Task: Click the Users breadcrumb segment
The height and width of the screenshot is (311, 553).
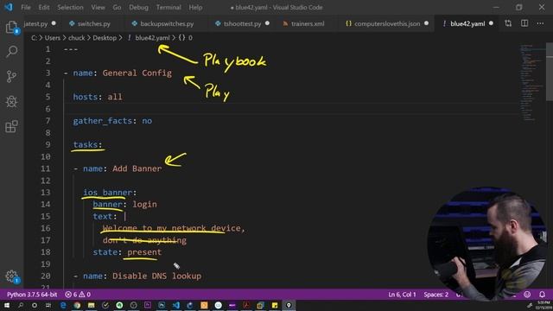Action: 52,38
